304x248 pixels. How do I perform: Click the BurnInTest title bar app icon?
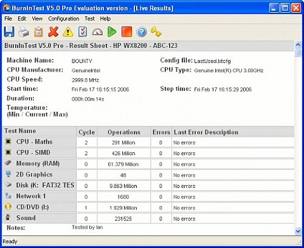tap(7, 8)
